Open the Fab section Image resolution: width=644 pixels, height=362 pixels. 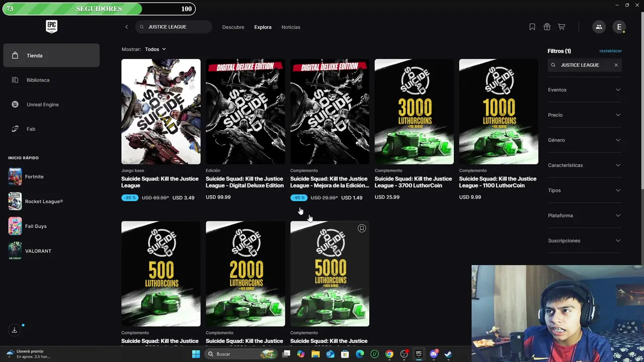pos(51,129)
